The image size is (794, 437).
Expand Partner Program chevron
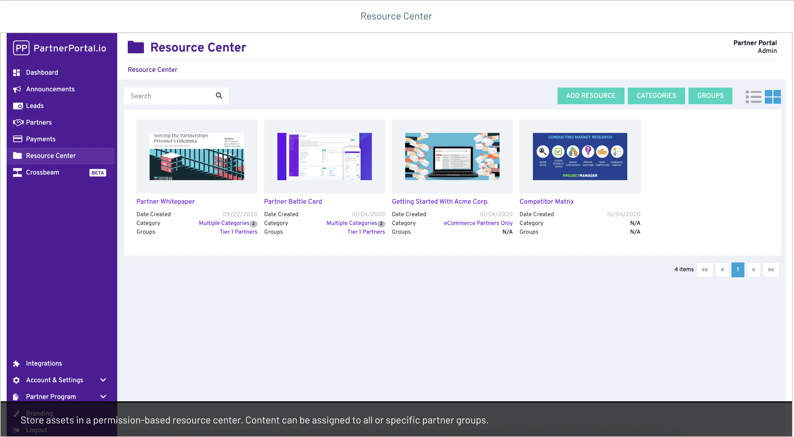tap(103, 397)
